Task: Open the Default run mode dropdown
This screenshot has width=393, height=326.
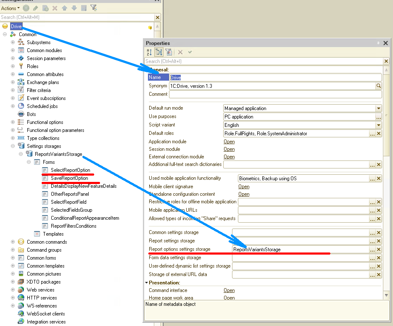Action: [378, 108]
